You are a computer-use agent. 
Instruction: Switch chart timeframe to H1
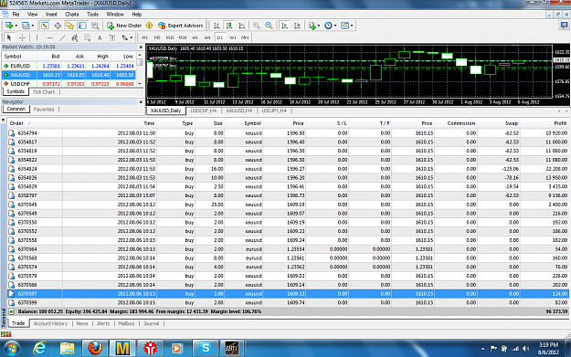pos(196,37)
